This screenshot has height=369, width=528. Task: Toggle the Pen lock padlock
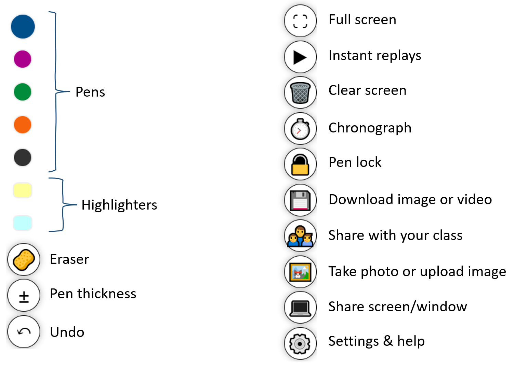point(300,164)
